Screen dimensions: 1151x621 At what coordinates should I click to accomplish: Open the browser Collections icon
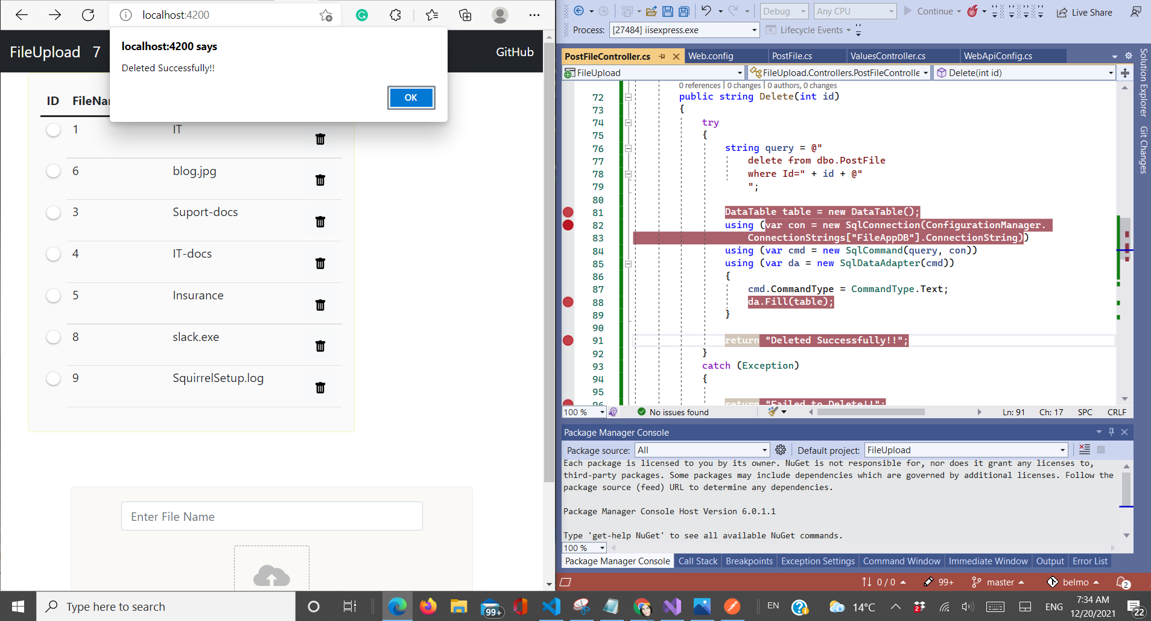tap(465, 15)
